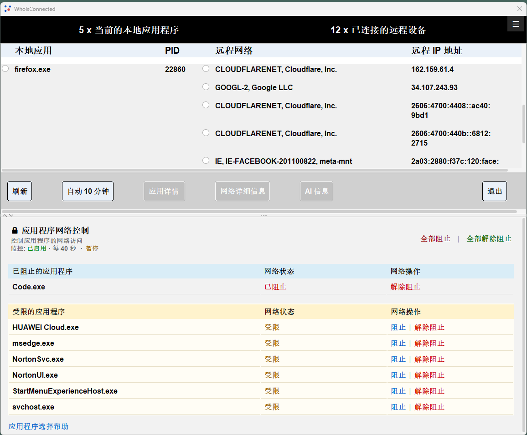Click the 自动 10 分钟 button

point(88,191)
